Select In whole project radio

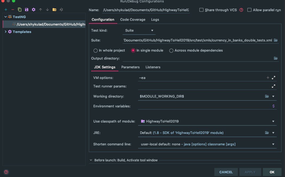click(95, 50)
